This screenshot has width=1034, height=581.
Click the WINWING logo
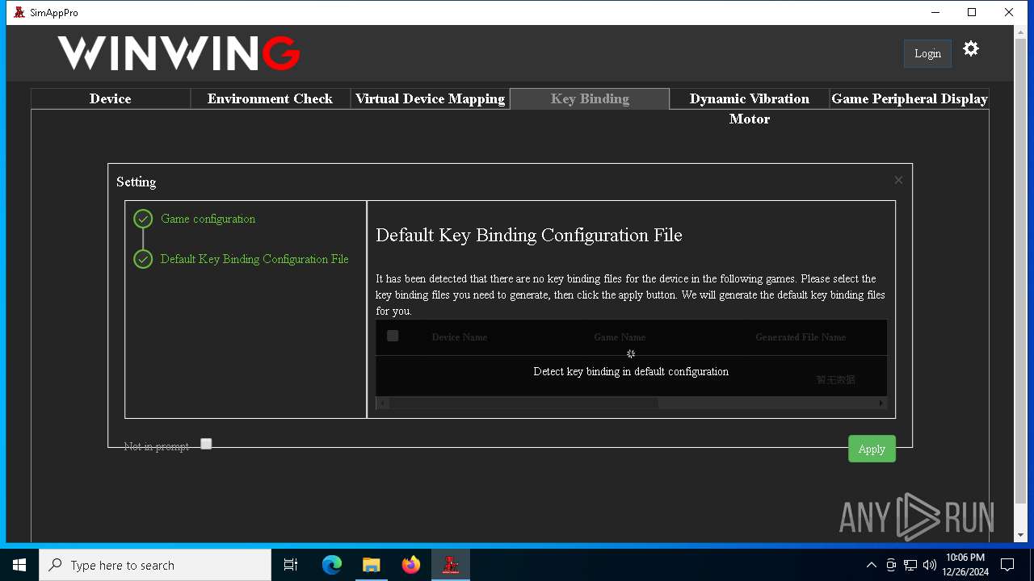[179, 53]
